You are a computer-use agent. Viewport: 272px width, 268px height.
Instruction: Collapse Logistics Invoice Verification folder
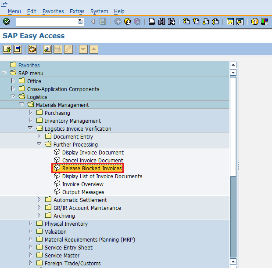pos(30,128)
